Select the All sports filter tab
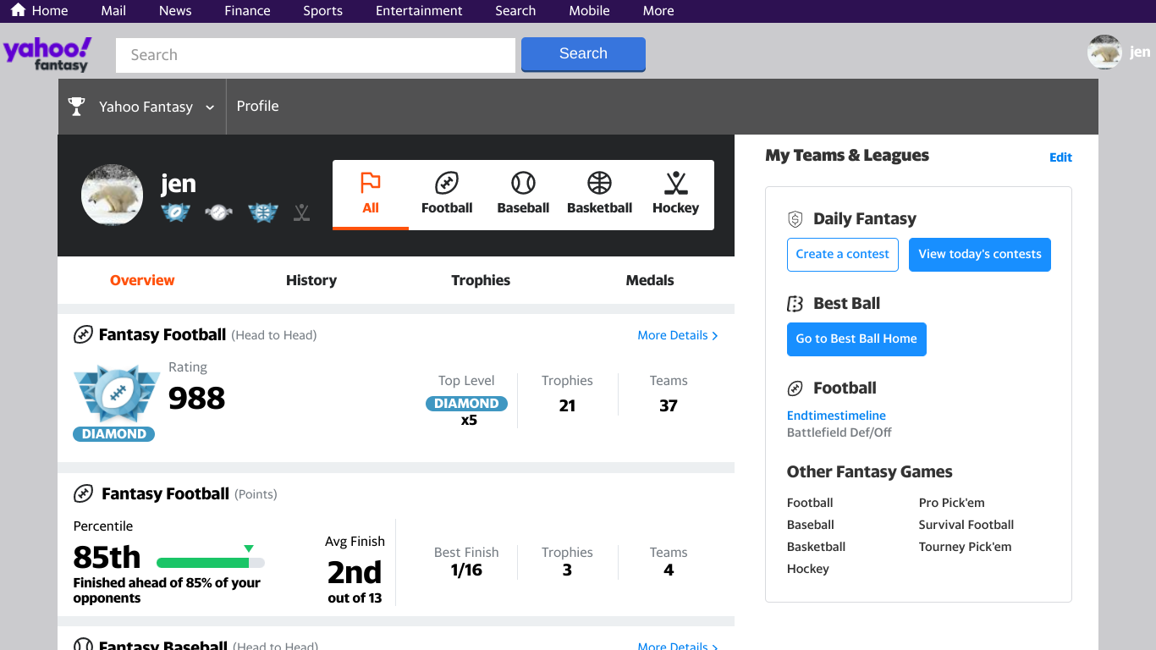The image size is (1156, 650). click(x=371, y=195)
